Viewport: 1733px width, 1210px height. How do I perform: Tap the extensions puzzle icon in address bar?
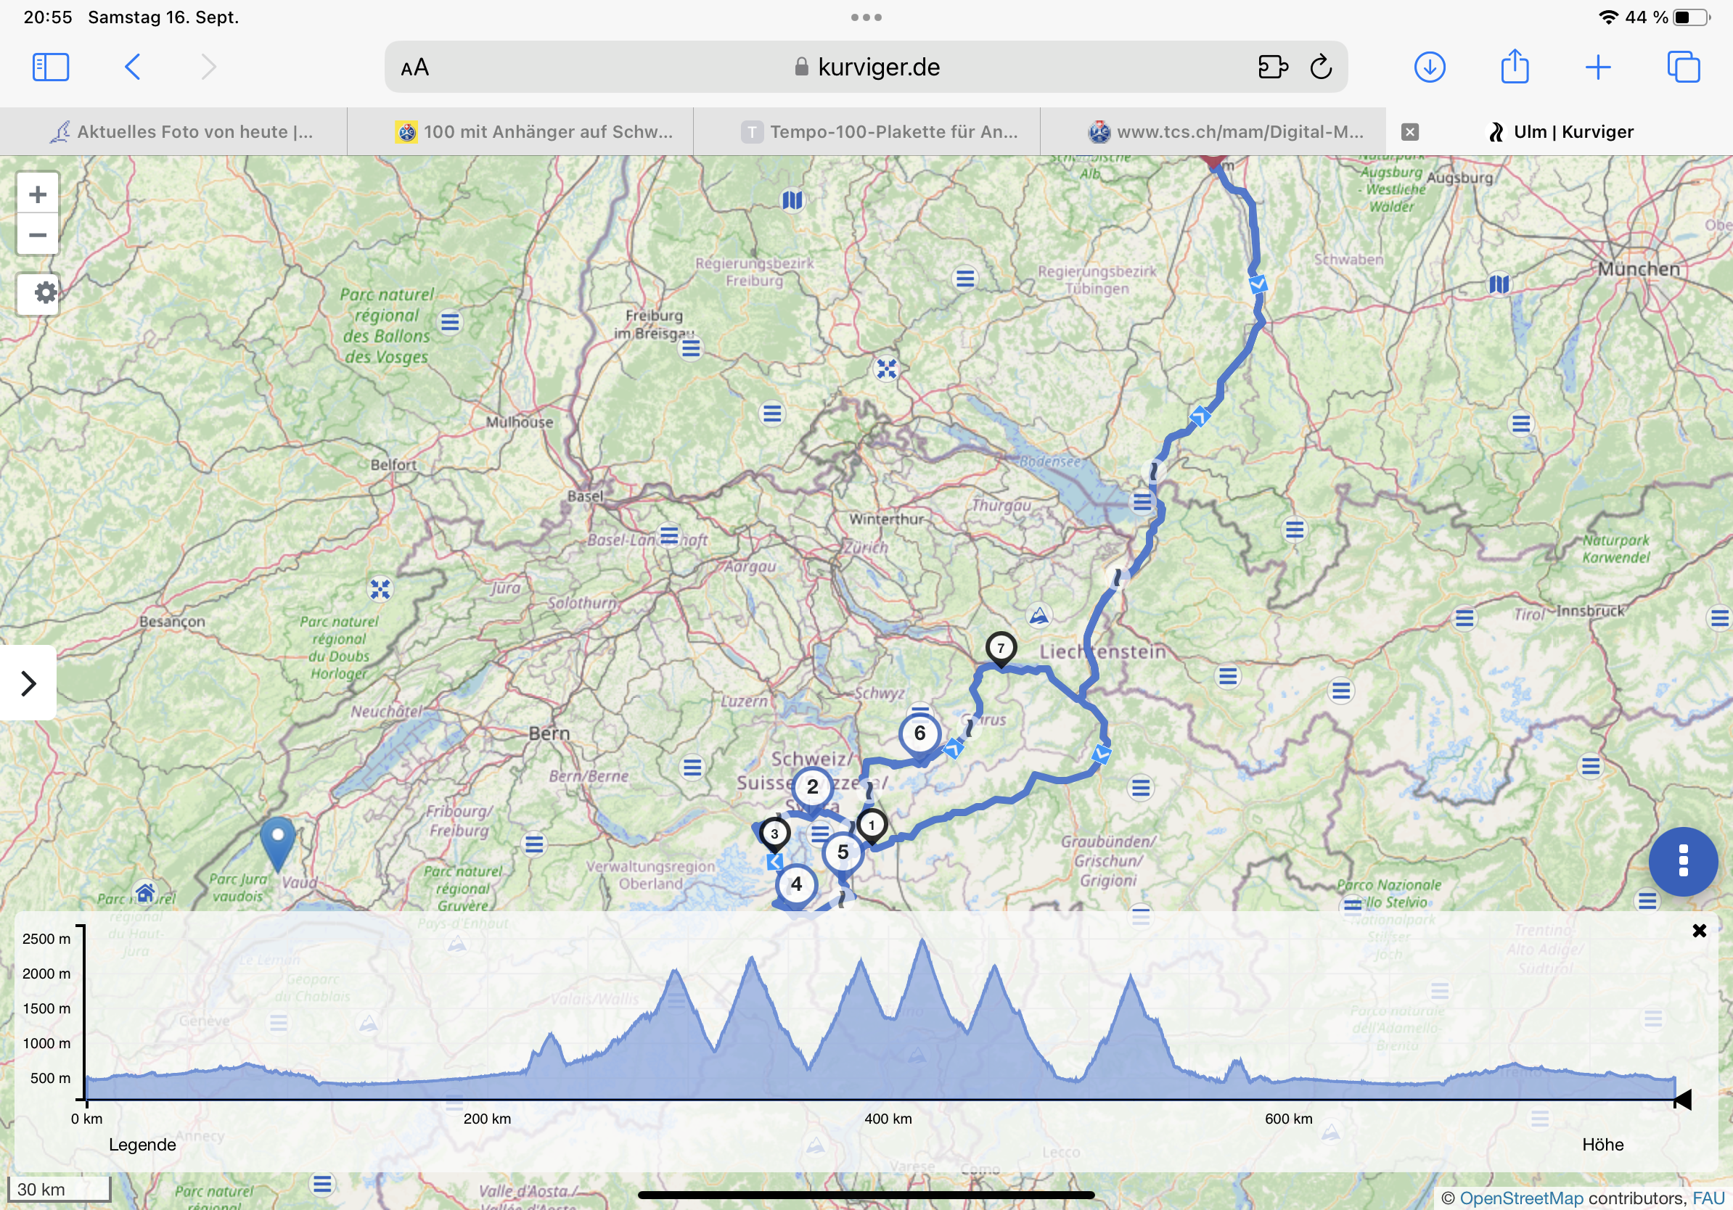click(1273, 67)
